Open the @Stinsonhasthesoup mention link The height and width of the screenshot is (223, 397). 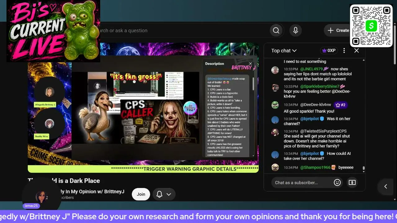tap(219, 79)
